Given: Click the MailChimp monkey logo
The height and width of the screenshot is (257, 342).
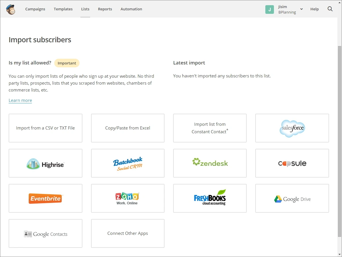Looking at the screenshot, I should click(11, 9).
